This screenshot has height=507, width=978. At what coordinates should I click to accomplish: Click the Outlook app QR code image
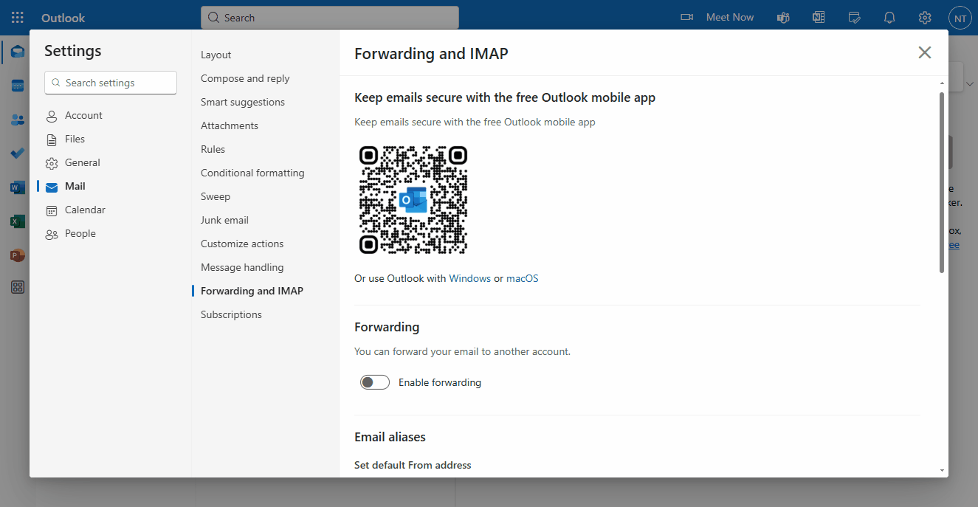pyautogui.click(x=413, y=200)
